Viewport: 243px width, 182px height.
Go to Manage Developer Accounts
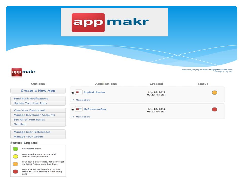click(x=38, y=115)
